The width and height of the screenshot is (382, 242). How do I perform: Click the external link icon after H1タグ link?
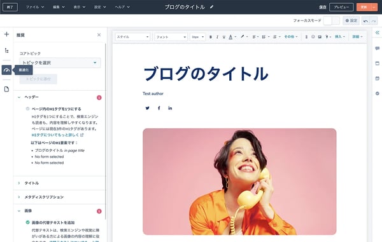tap(82, 135)
